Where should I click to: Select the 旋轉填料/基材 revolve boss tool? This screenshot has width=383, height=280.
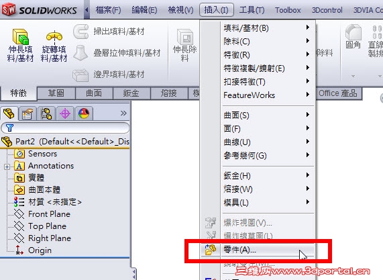tap(54, 46)
